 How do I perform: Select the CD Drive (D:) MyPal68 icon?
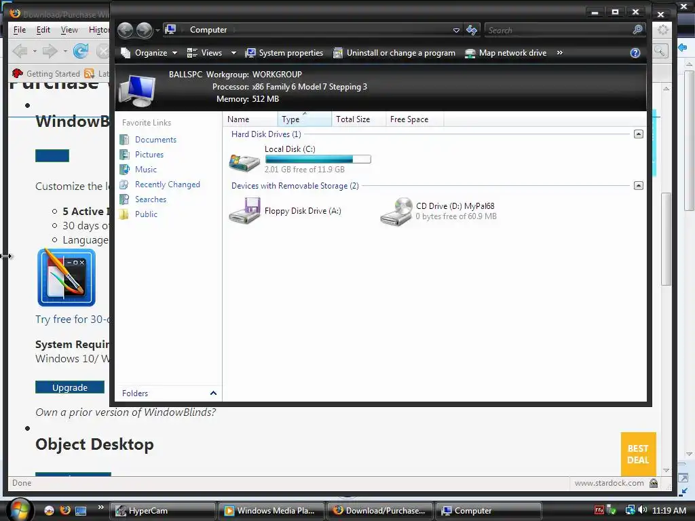click(396, 212)
